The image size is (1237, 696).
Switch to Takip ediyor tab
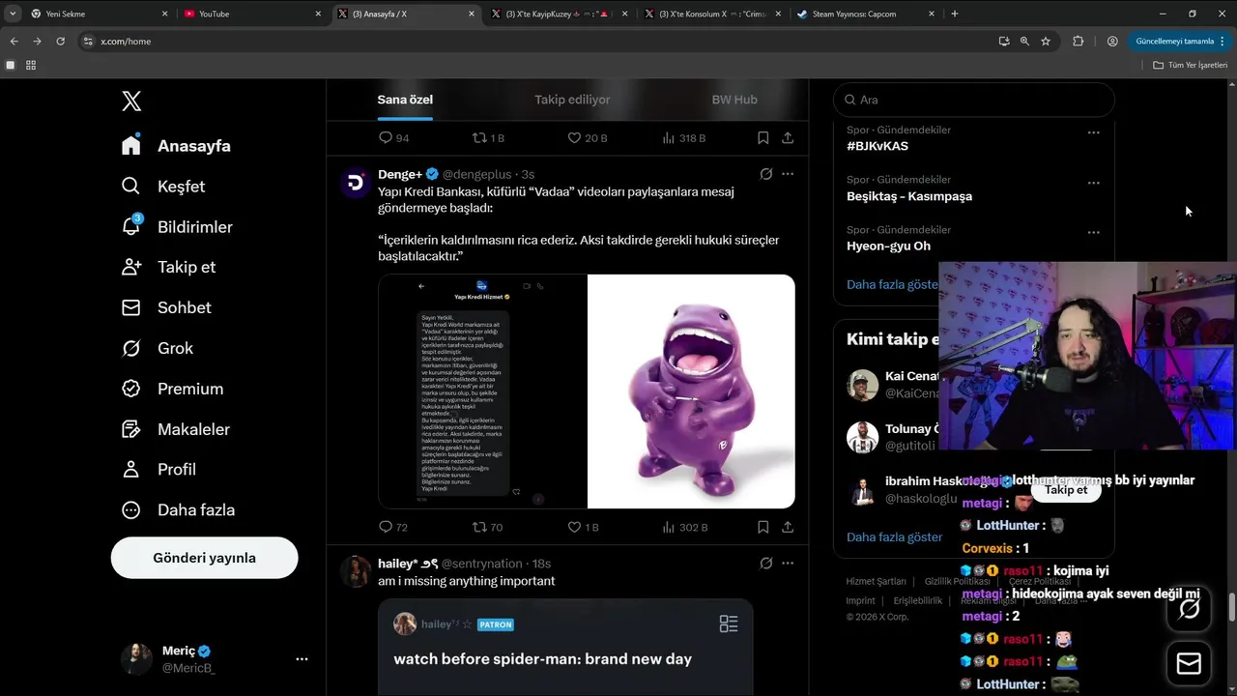(x=572, y=100)
